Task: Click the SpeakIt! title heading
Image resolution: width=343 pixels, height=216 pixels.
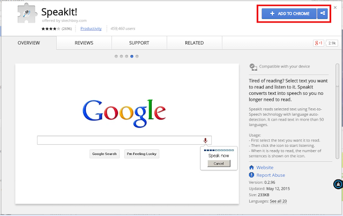Action: 59,12
